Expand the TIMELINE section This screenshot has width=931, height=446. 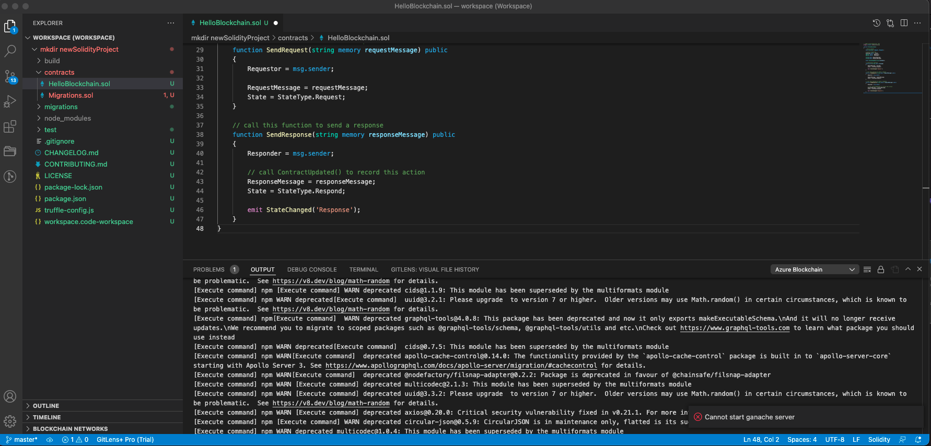pos(103,417)
